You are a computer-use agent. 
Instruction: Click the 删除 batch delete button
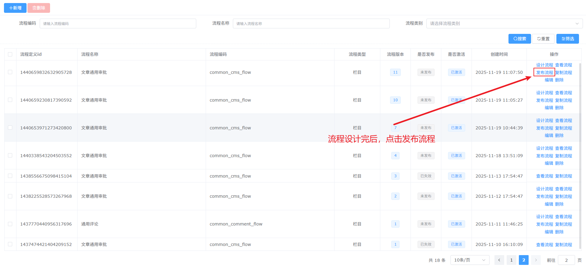(x=39, y=8)
